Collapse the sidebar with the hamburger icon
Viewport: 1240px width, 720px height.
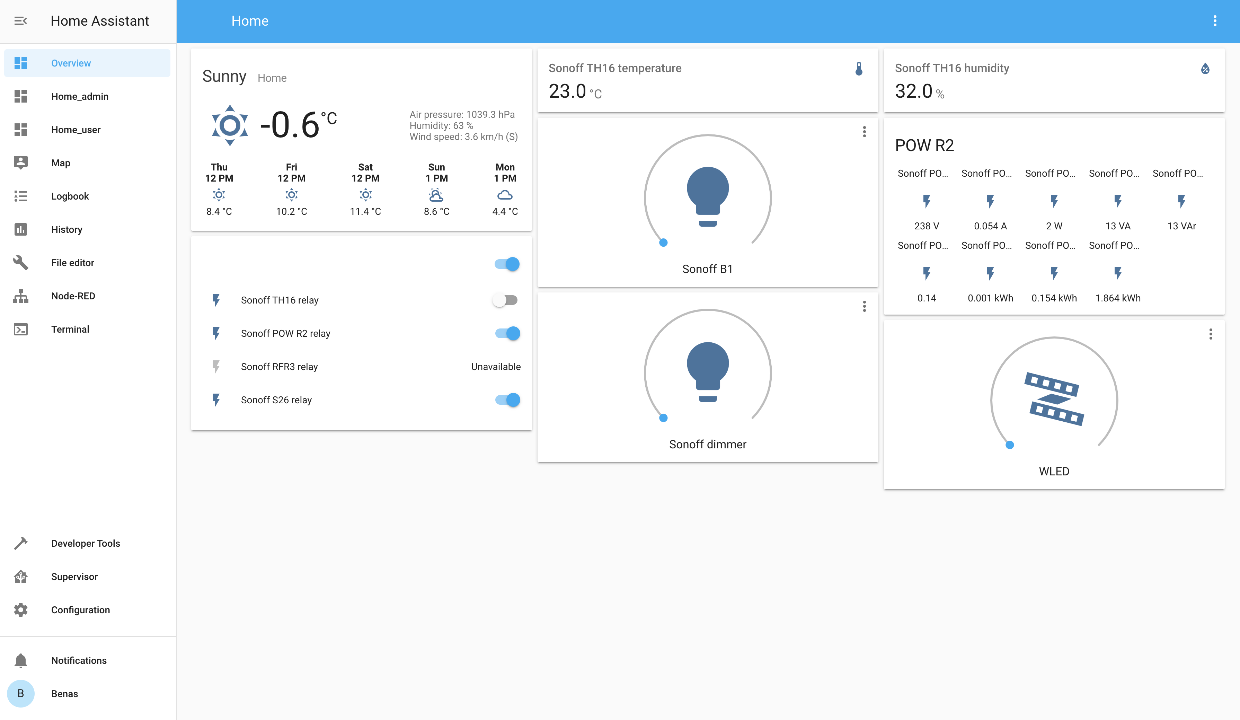[20, 21]
